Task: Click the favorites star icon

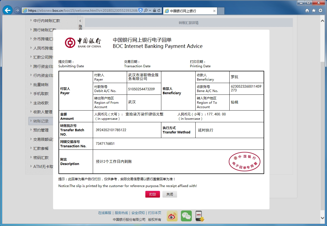Action: pyautogui.click(x=313, y=10)
